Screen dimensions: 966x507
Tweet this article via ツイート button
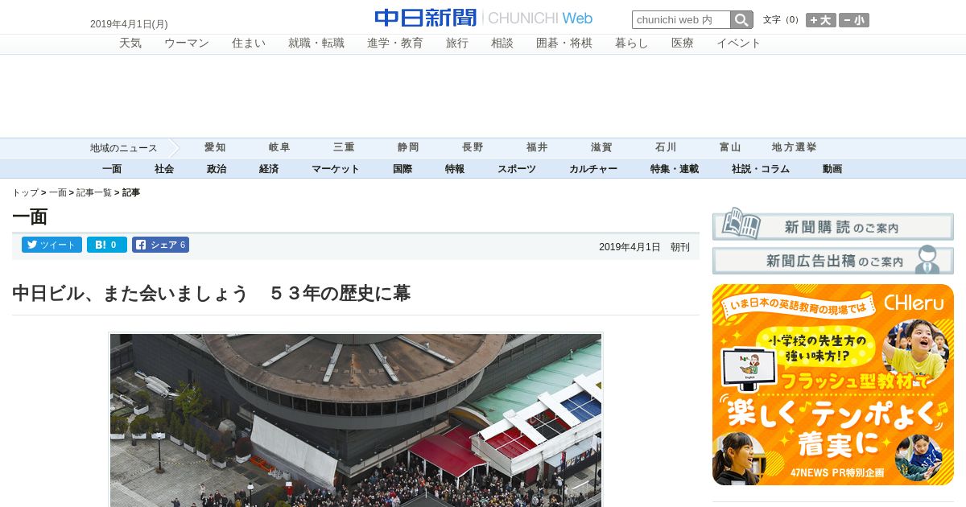[52, 245]
